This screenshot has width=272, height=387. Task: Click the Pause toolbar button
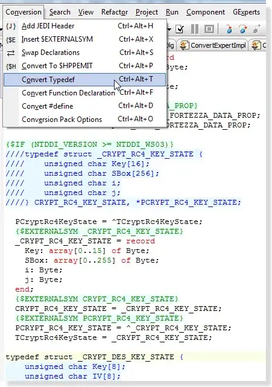[x=195, y=29]
